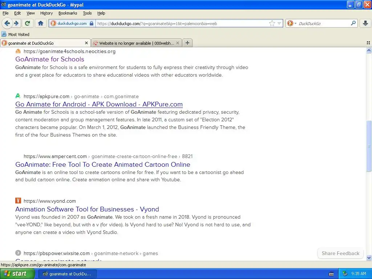Open the File menu
This screenshot has width=372, height=279.
(x=5, y=13)
